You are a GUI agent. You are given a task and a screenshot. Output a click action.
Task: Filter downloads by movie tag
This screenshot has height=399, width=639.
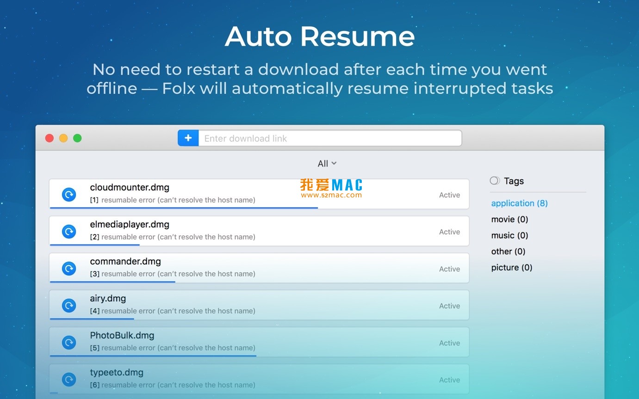[509, 220]
